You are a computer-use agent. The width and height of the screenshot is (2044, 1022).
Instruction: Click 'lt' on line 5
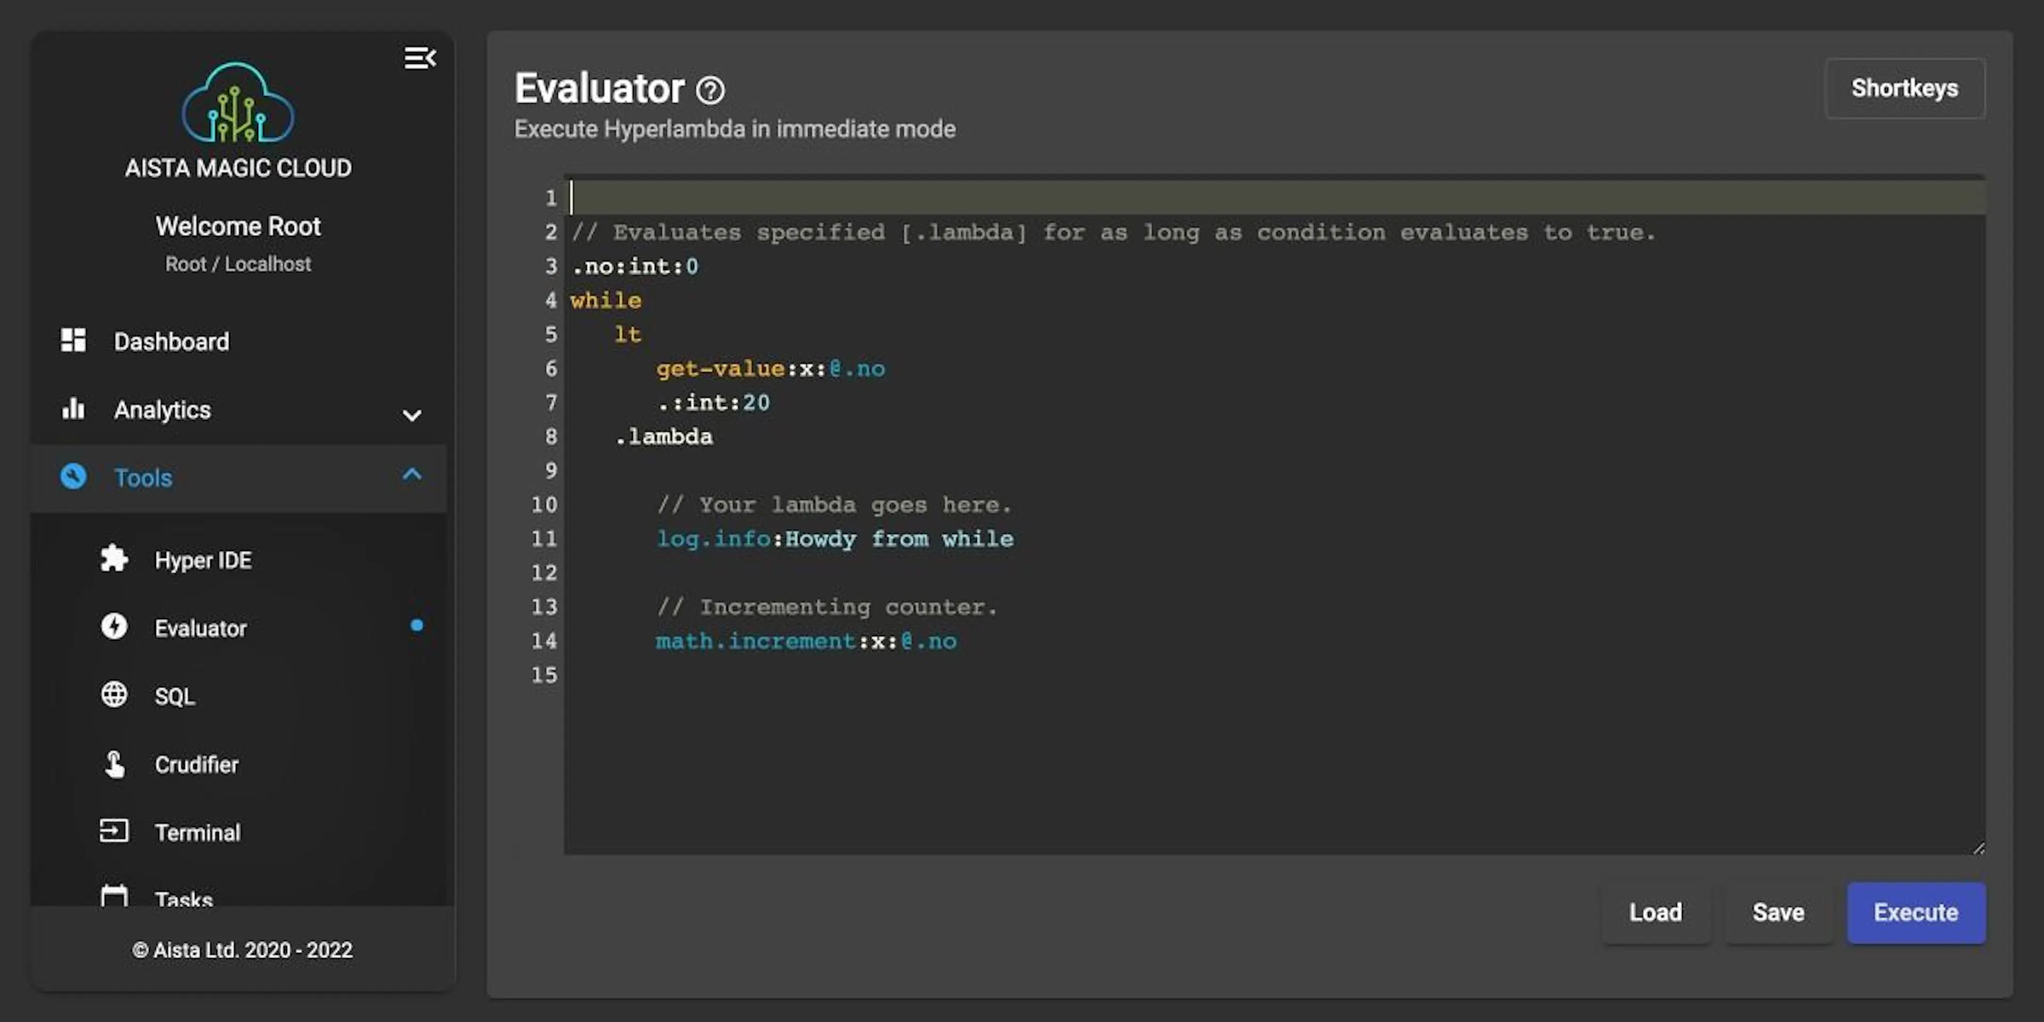click(x=628, y=334)
